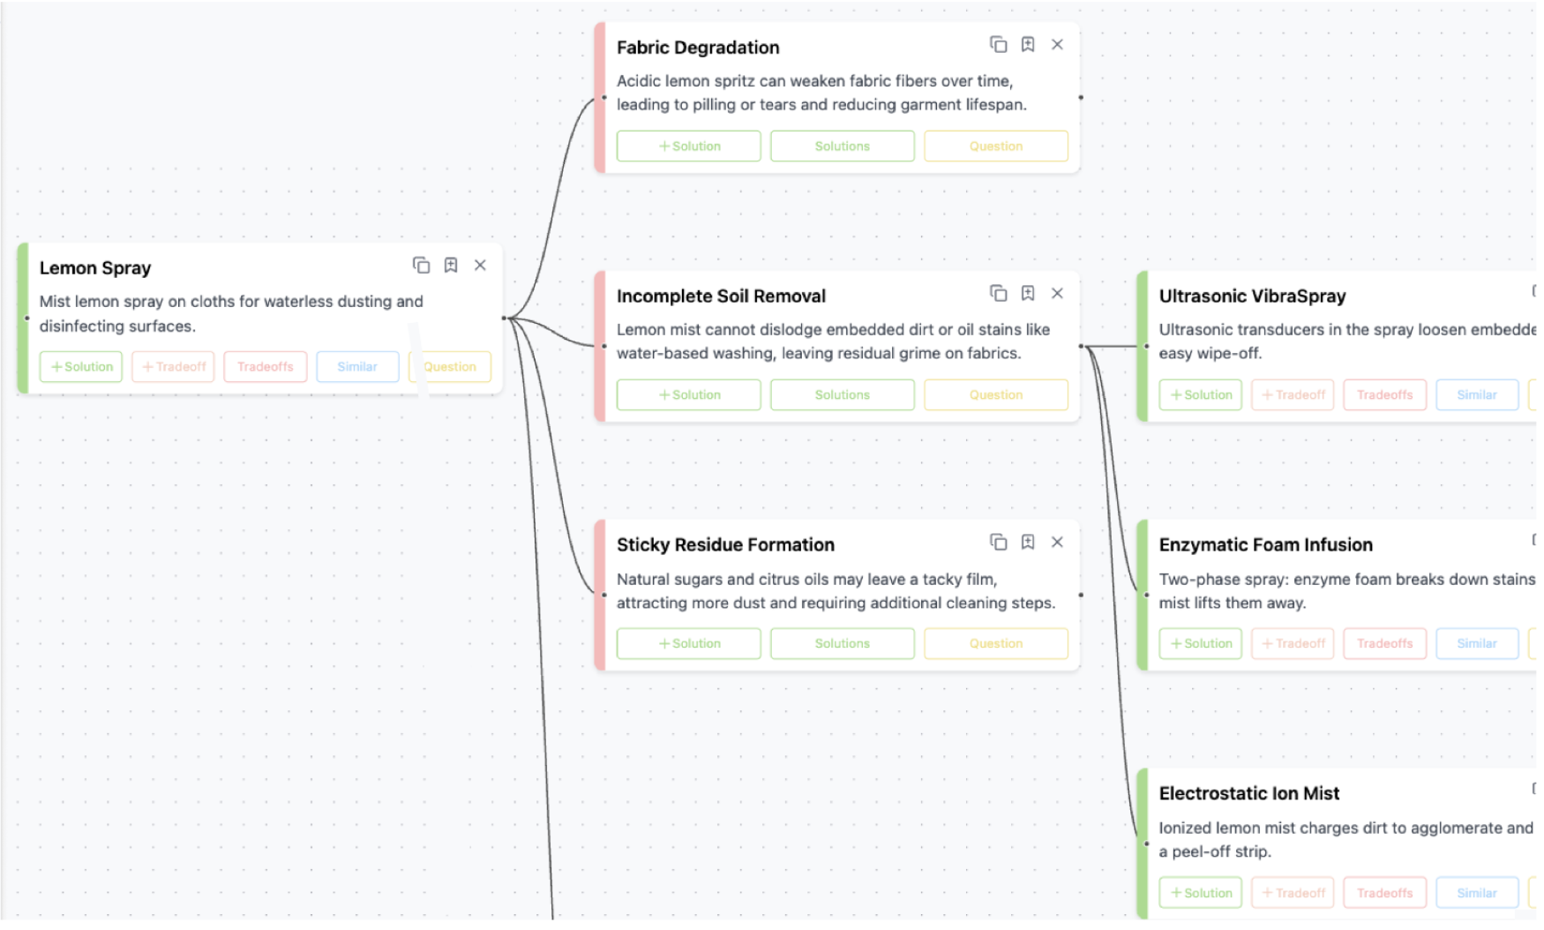1544x930 pixels.
Task: Copy the Incomplete Soil Removal card
Action: click(x=998, y=294)
